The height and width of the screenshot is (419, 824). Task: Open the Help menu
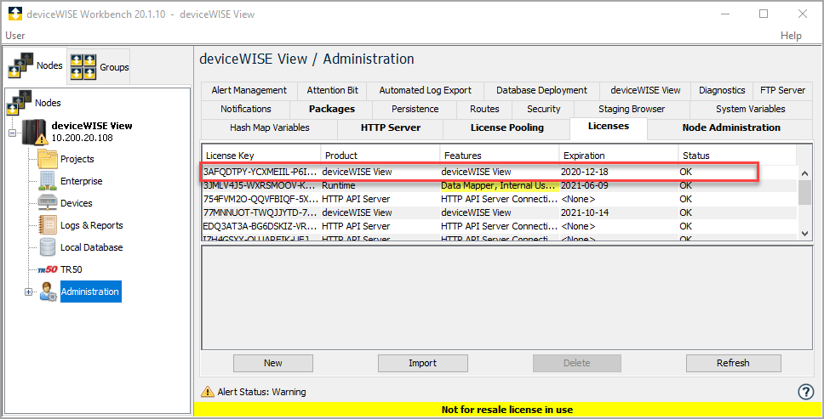(791, 36)
